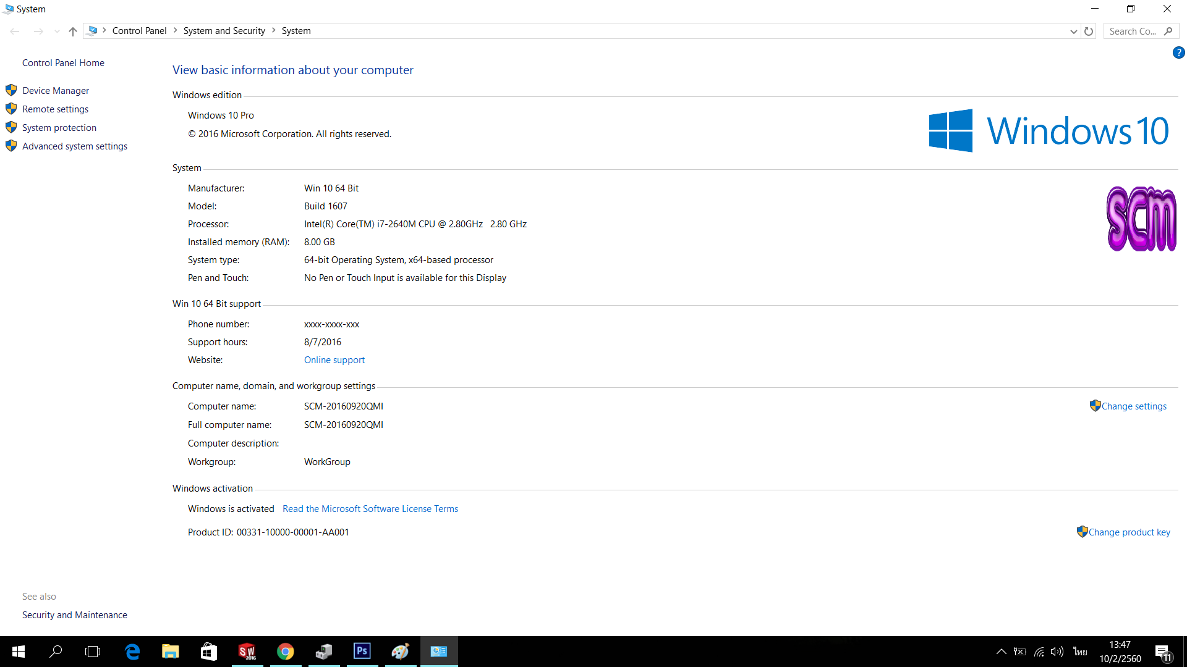Click the Up arrow navigation button
Screen dimensions: 1187x667
pyautogui.click(x=73, y=31)
